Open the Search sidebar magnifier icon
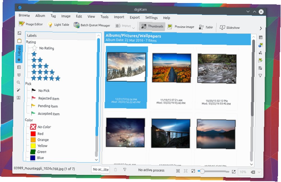The height and width of the screenshot is (182, 281). pyautogui.click(x=19, y=82)
